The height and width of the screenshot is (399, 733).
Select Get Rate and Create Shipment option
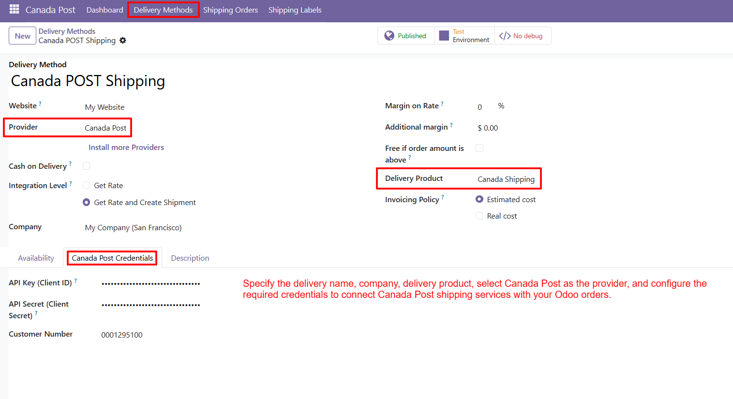[87, 202]
